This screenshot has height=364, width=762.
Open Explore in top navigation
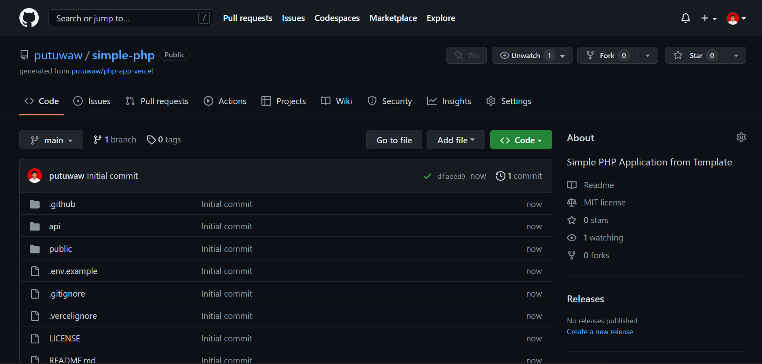(441, 18)
